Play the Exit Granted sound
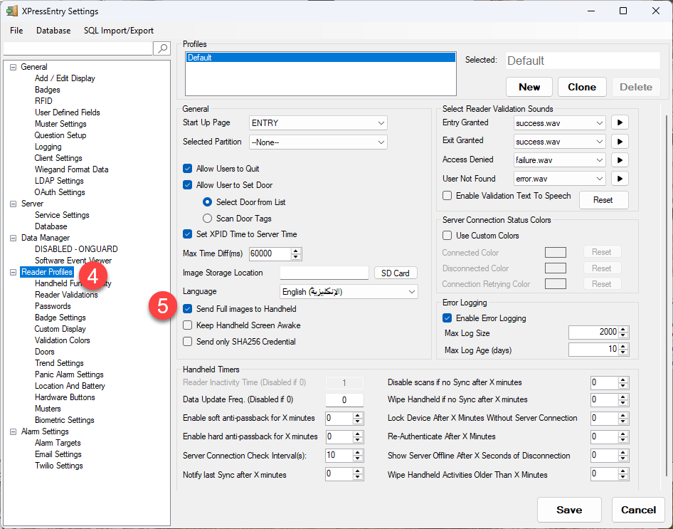Screen dimensions: 673x529 [620, 141]
